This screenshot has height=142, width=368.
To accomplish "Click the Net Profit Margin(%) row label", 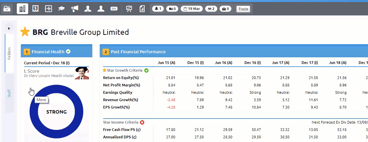I will point(122,85).
